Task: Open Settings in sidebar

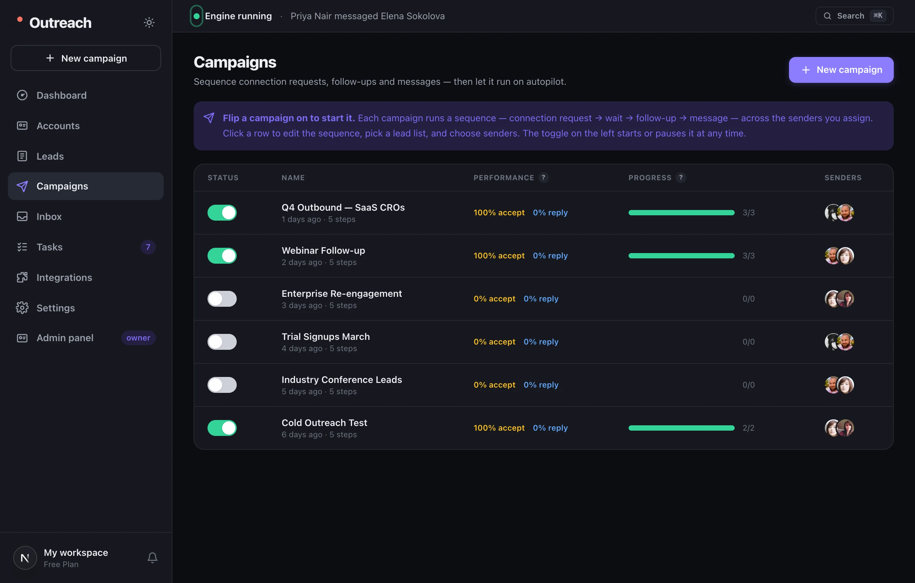Action: [x=86, y=308]
